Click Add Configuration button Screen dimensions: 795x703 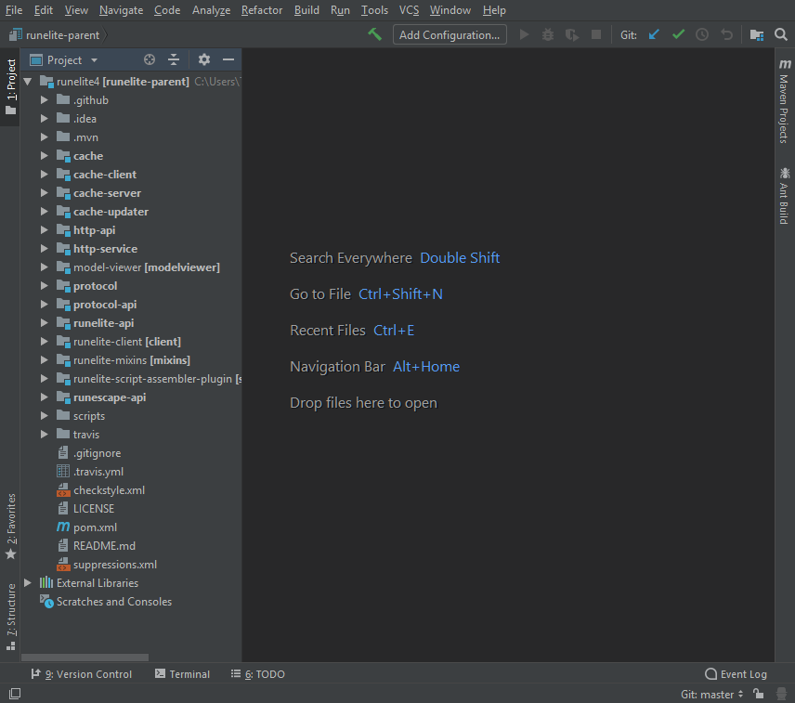450,35
